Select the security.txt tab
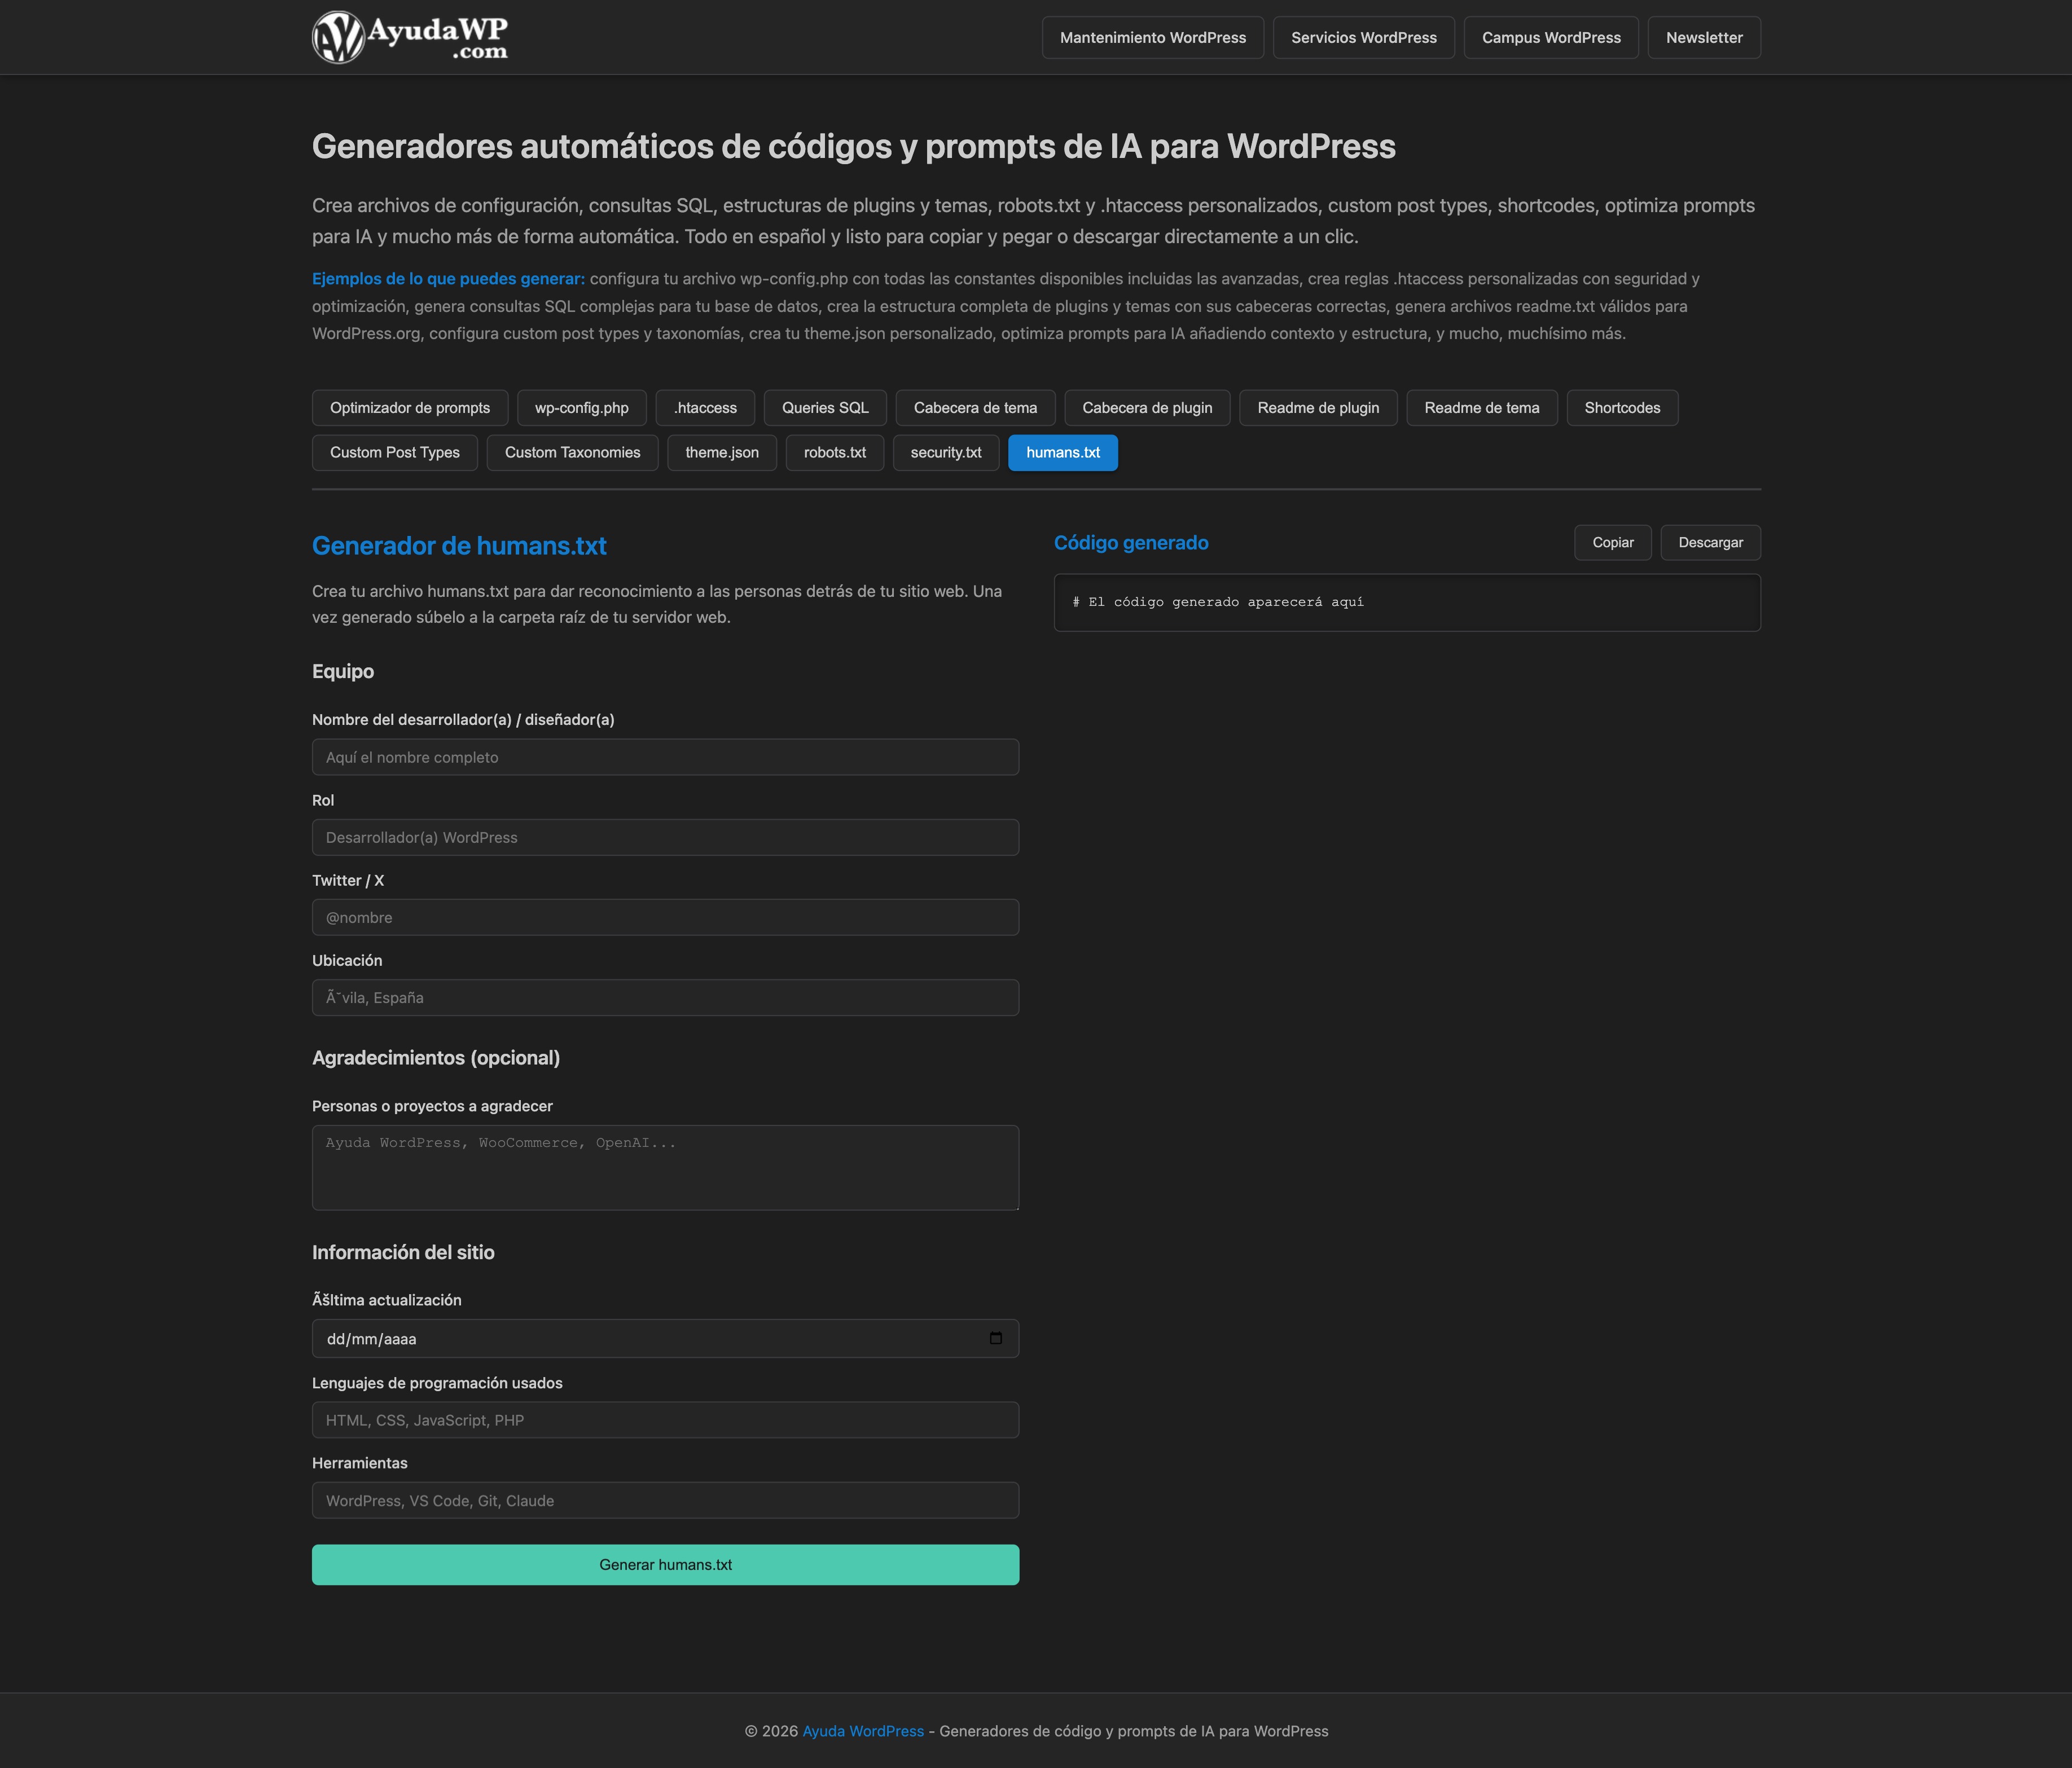Screen dimensions: 2072x1768 (945, 452)
